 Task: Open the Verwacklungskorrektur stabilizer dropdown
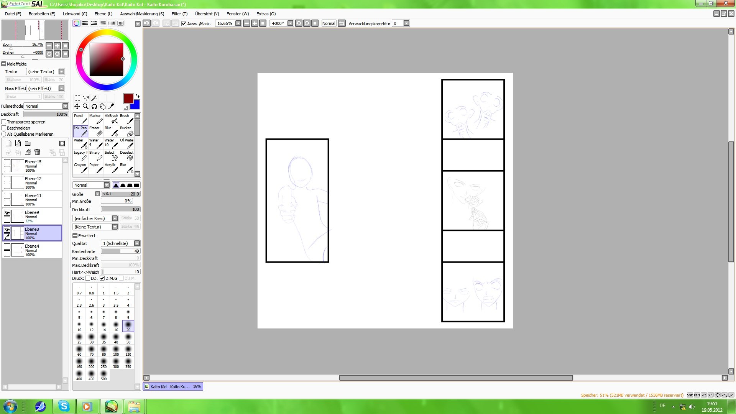(x=407, y=23)
